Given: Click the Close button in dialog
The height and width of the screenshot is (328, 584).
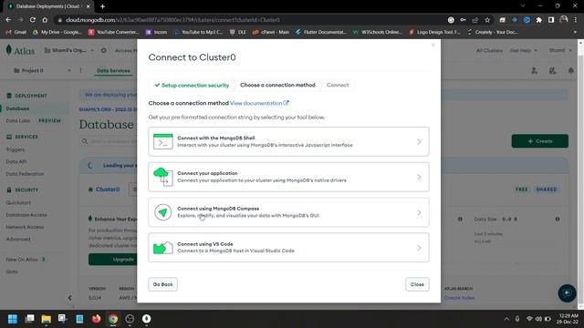Looking at the screenshot, I should pyautogui.click(x=417, y=284).
